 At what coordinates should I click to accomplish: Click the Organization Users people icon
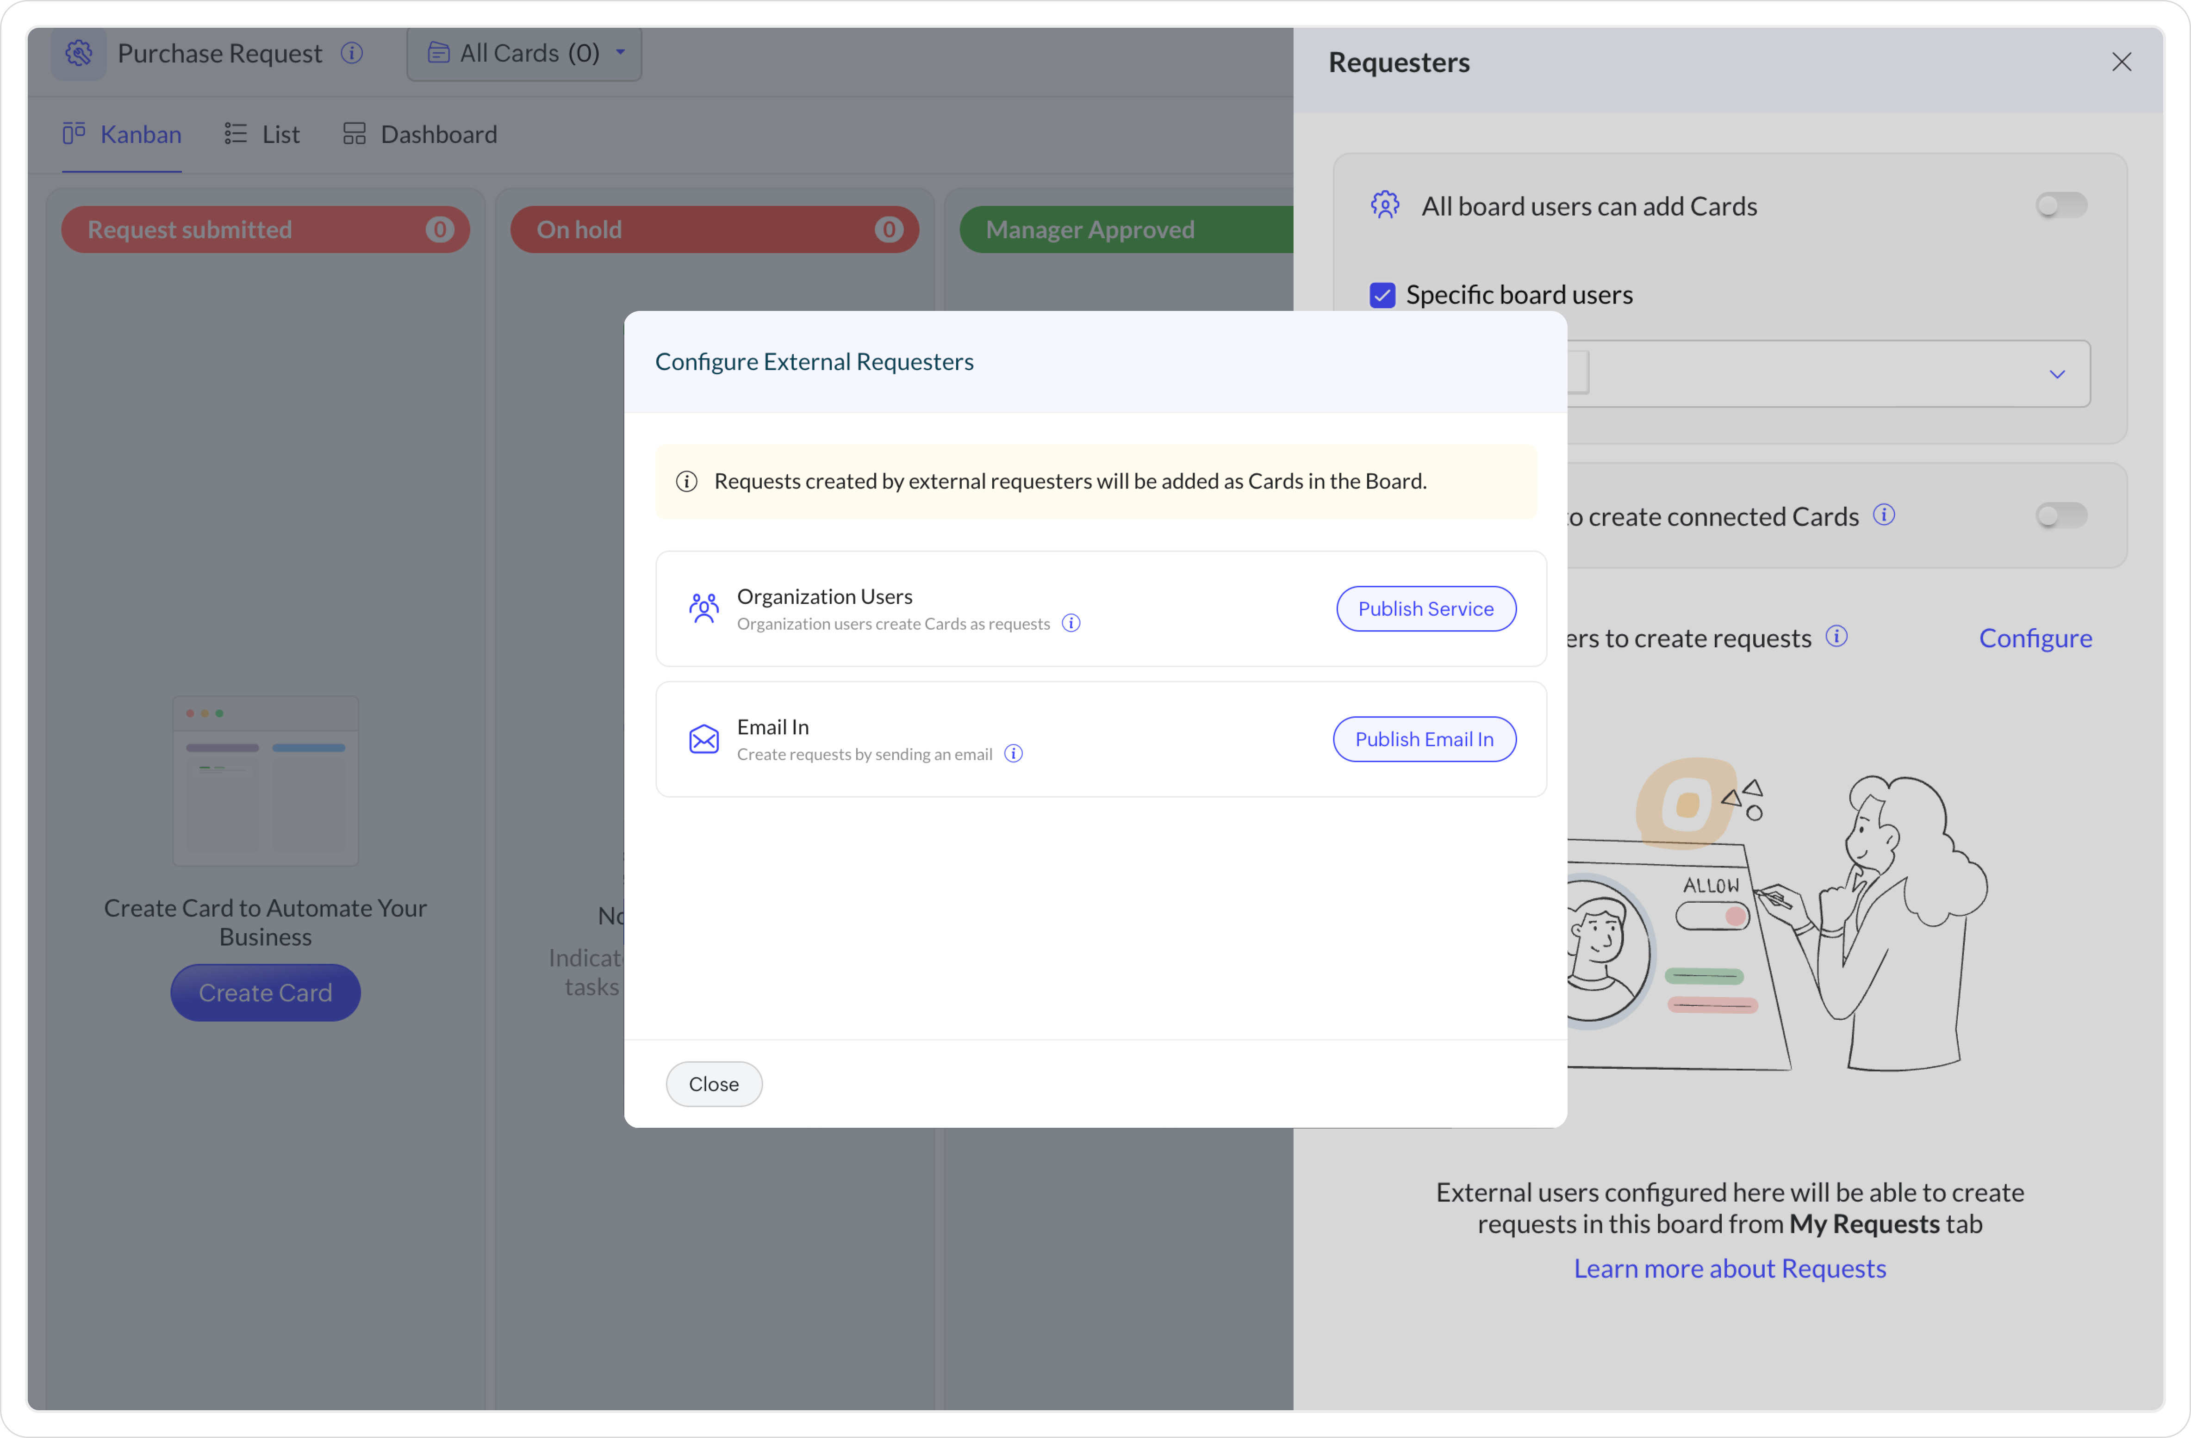[703, 608]
